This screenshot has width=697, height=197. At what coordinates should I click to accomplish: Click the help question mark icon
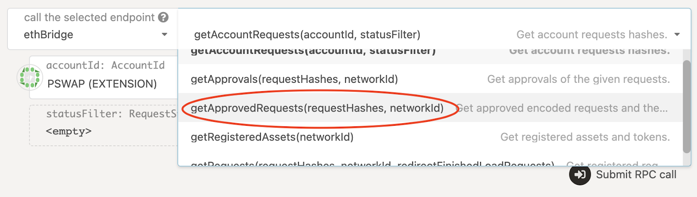(163, 17)
